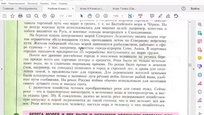Open the Combine Files blue icon

(200, 66)
